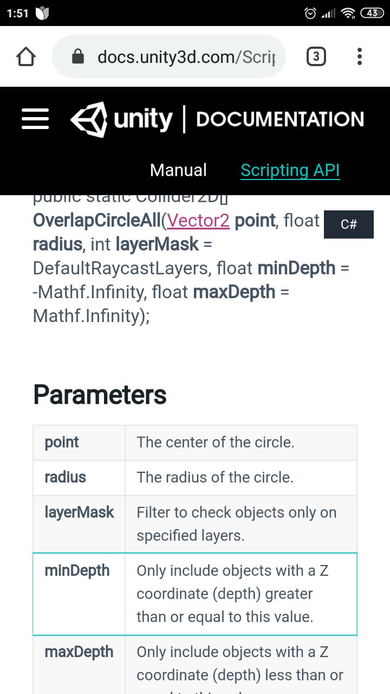Tap the padlock site security icon
The width and height of the screenshot is (390, 694).
[x=79, y=56]
